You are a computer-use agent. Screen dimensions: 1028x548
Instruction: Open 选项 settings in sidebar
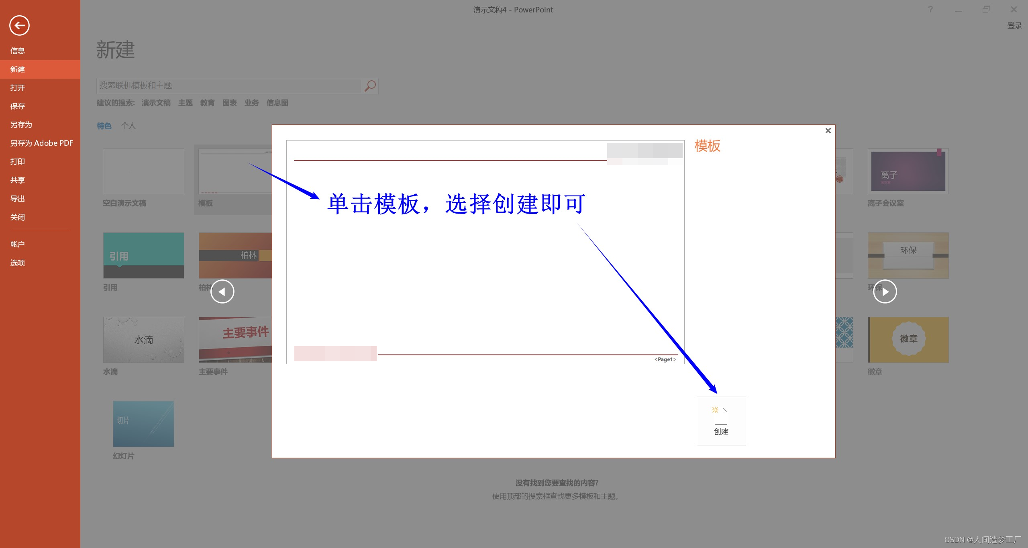[x=18, y=263]
